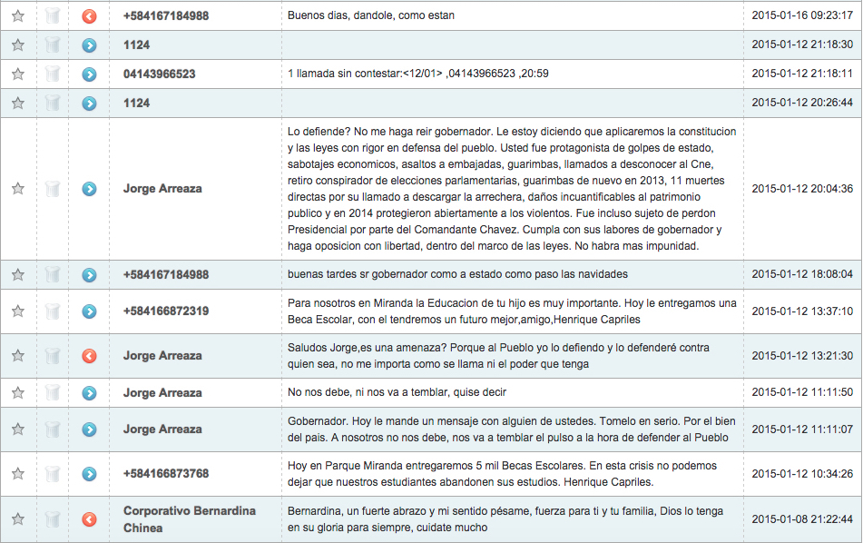The height and width of the screenshot is (543, 863).
Task: Click red arrow beside Corporativo Bernardina Chinea
Action: pyautogui.click(x=89, y=519)
